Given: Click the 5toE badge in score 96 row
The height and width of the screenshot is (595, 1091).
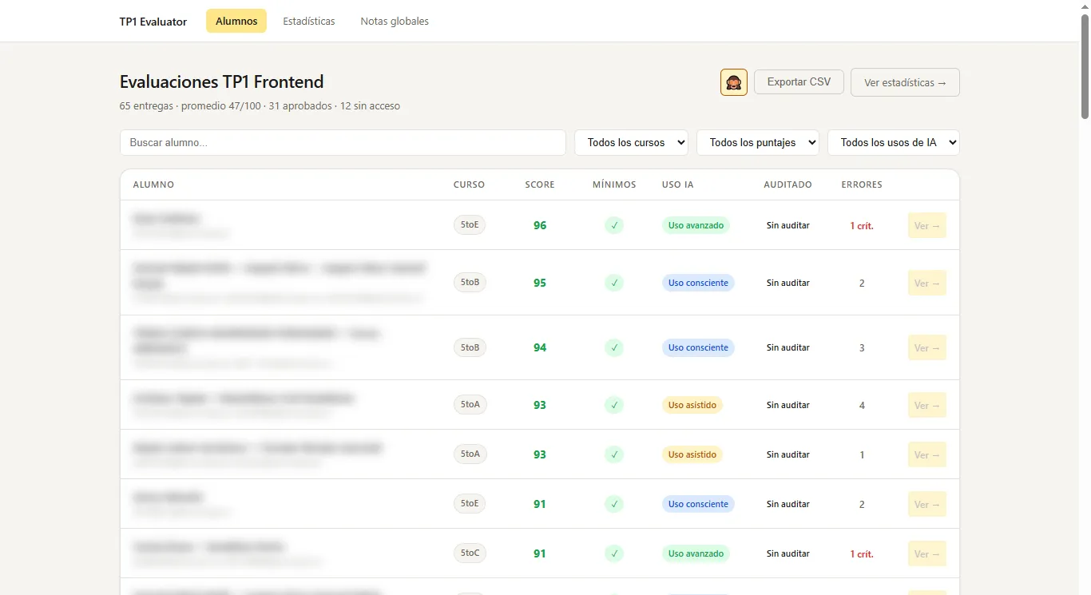Looking at the screenshot, I should pyautogui.click(x=470, y=225).
